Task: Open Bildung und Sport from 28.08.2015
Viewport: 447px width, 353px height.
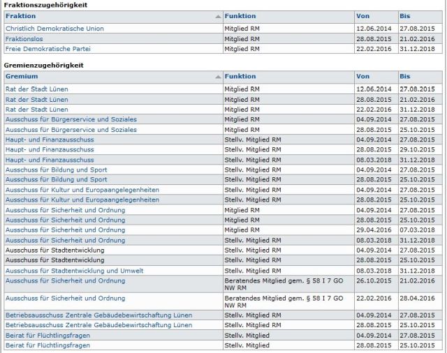Action: point(57,179)
